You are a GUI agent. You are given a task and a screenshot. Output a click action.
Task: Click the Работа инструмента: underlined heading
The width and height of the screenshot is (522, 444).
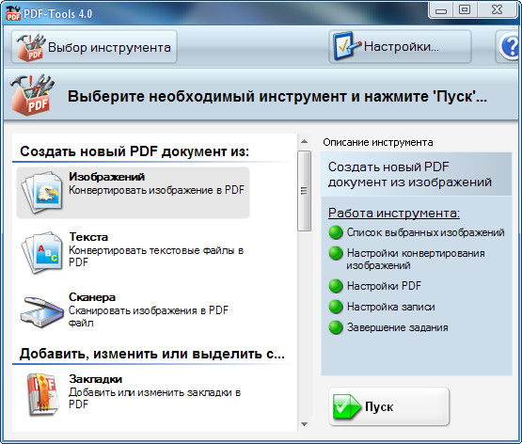(394, 213)
